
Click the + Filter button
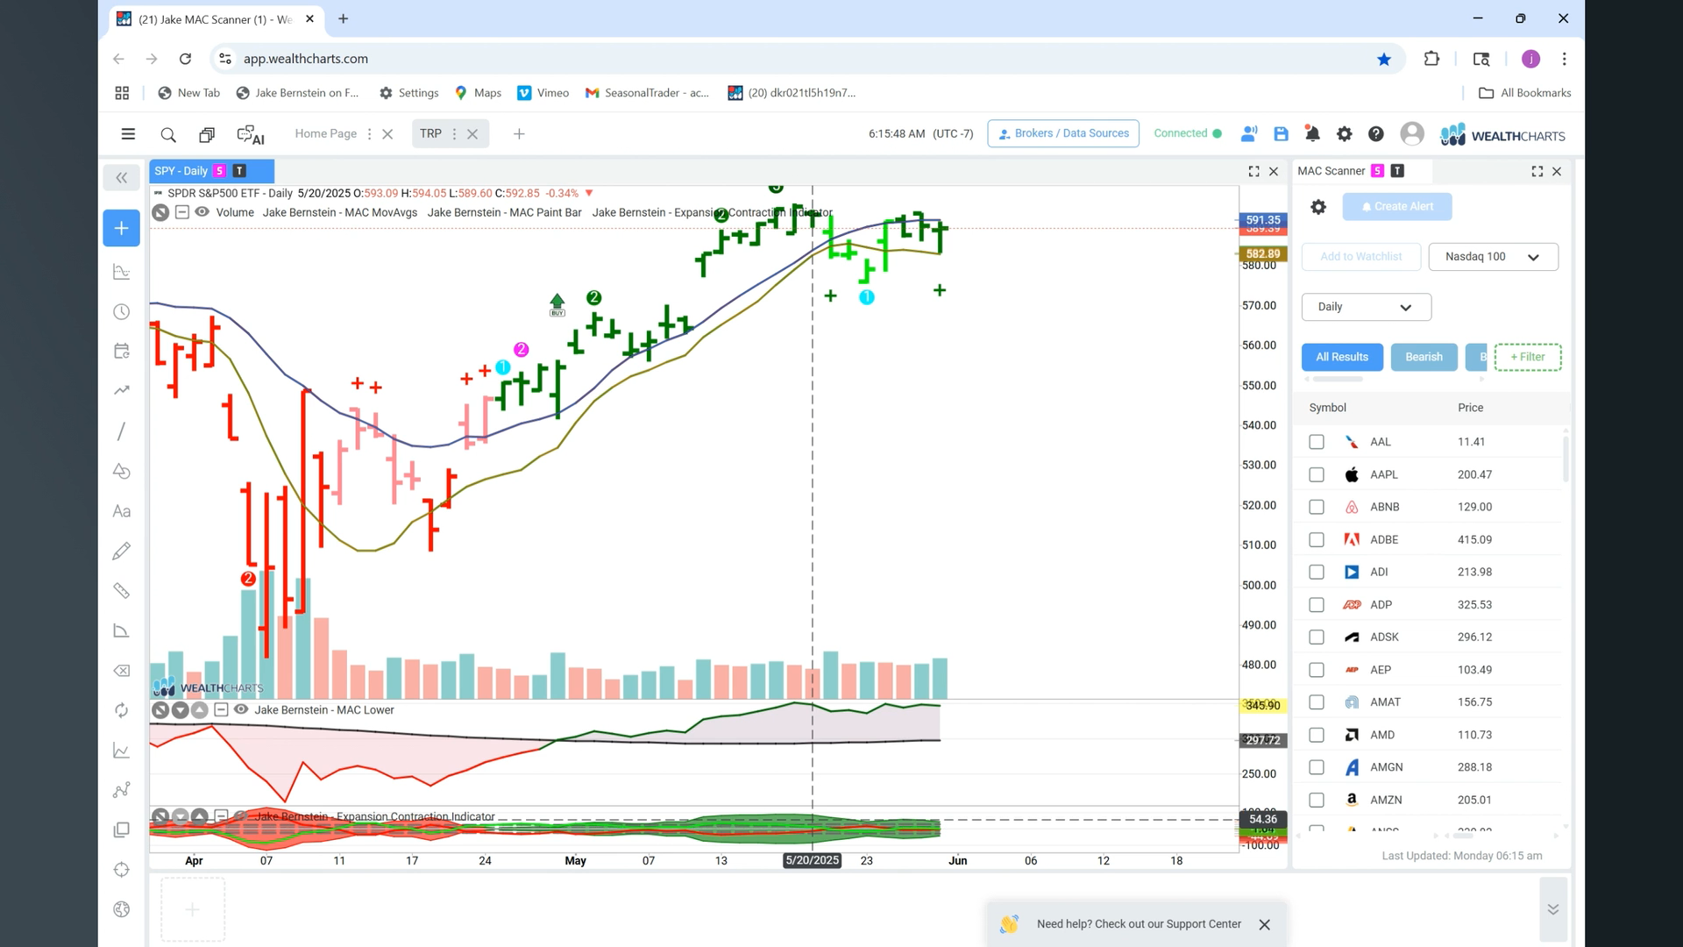[x=1527, y=357]
